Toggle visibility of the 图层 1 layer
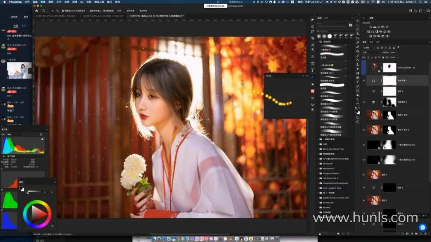This screenshot has width=431, height=242. click(364, 200)
